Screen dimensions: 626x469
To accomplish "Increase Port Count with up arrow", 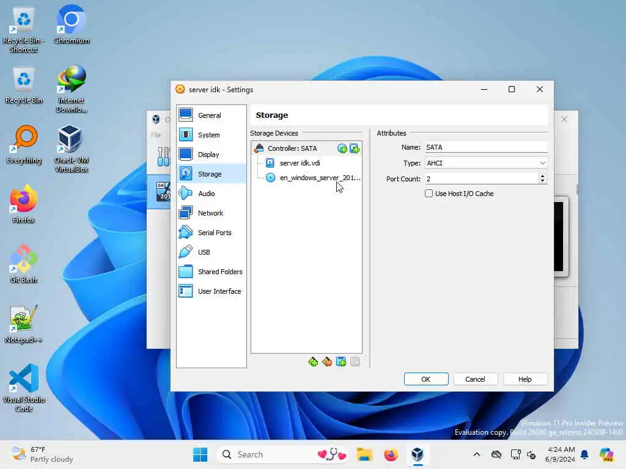I will point(542,176).
